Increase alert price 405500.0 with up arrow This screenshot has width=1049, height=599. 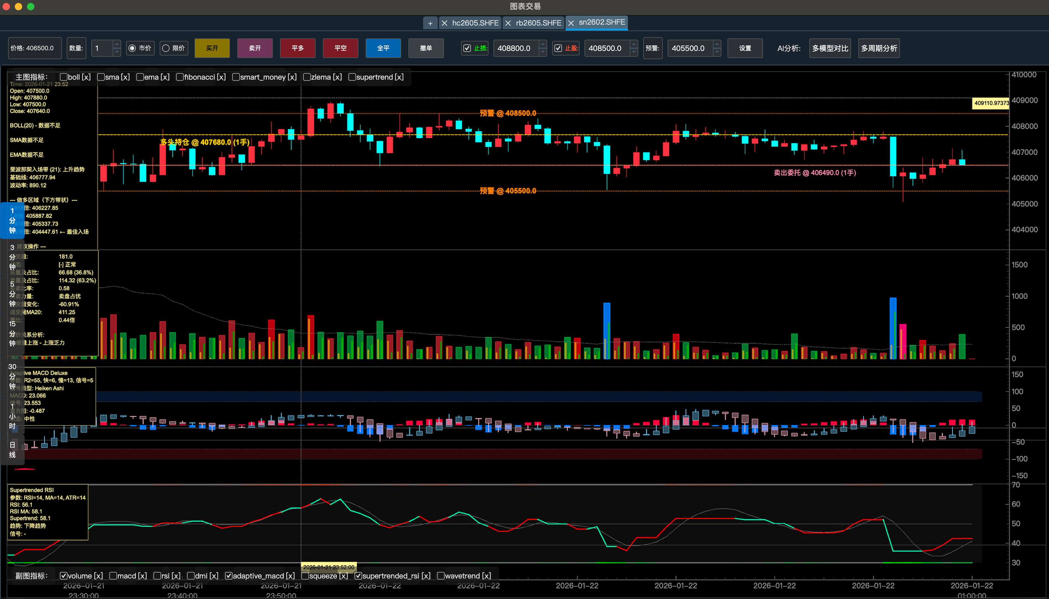click(717, 44)
